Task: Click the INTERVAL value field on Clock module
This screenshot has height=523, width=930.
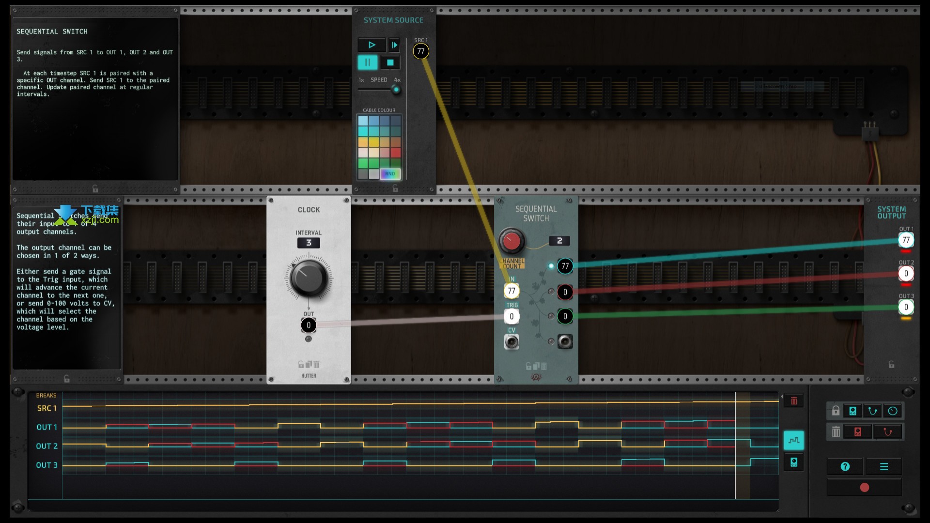Action: 308,243
